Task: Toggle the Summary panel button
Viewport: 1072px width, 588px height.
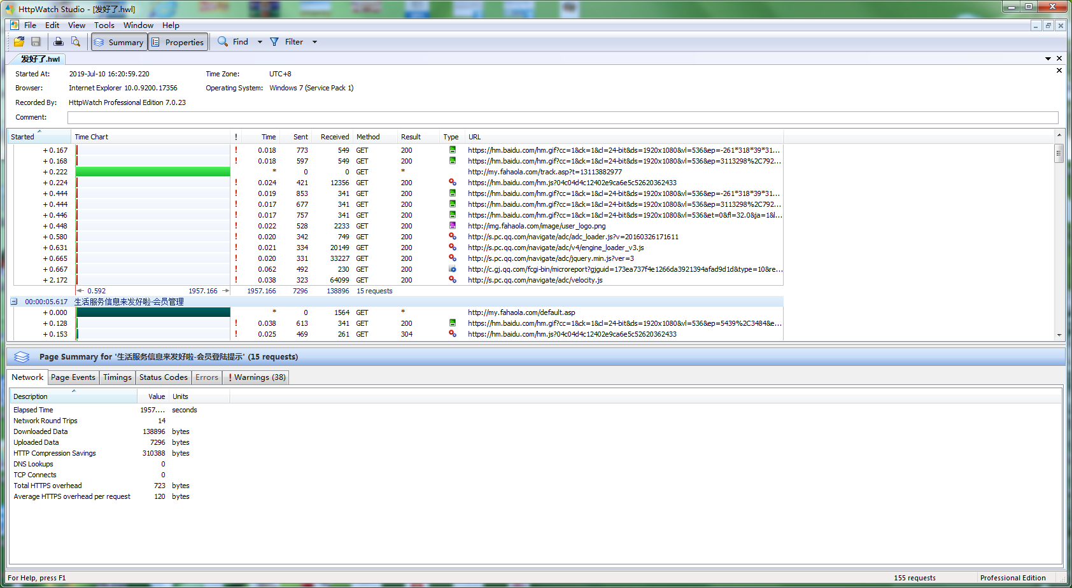Action: click(119, 42)
